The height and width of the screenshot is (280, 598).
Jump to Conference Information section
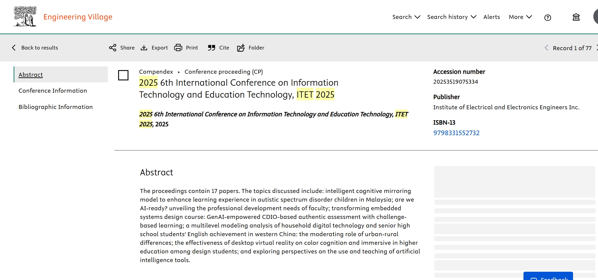[53, 91]
